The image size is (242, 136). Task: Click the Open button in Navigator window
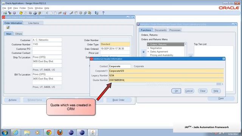click(x=221, y=98)
